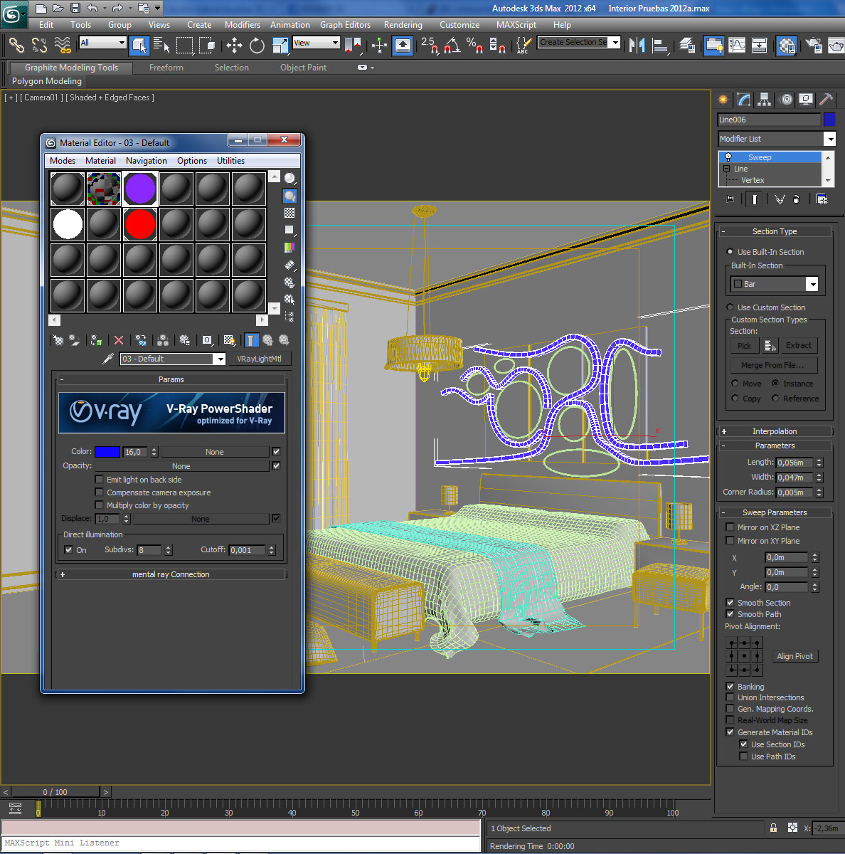The width and height of the screenshot is (845, 854).
Task: Open the Rendering menu
Action: [x=403, y=24]
